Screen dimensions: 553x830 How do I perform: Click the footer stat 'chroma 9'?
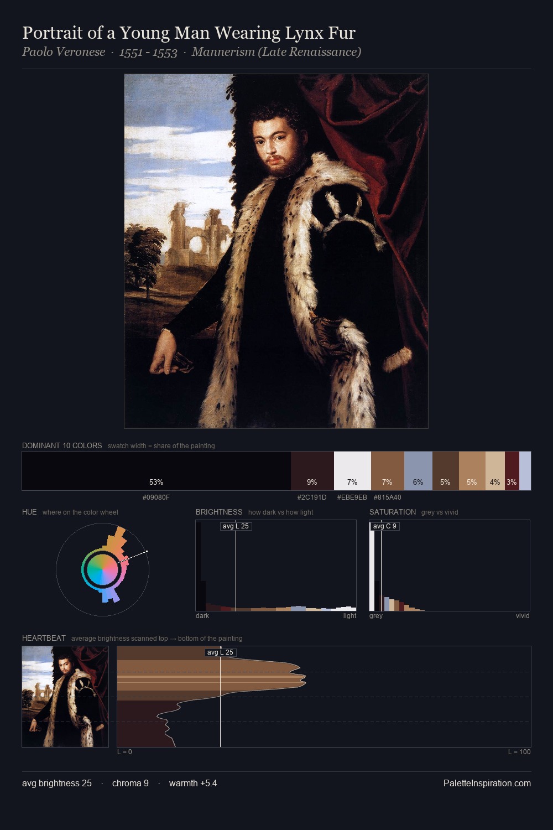pyautogui.click(x=131, y=784)
